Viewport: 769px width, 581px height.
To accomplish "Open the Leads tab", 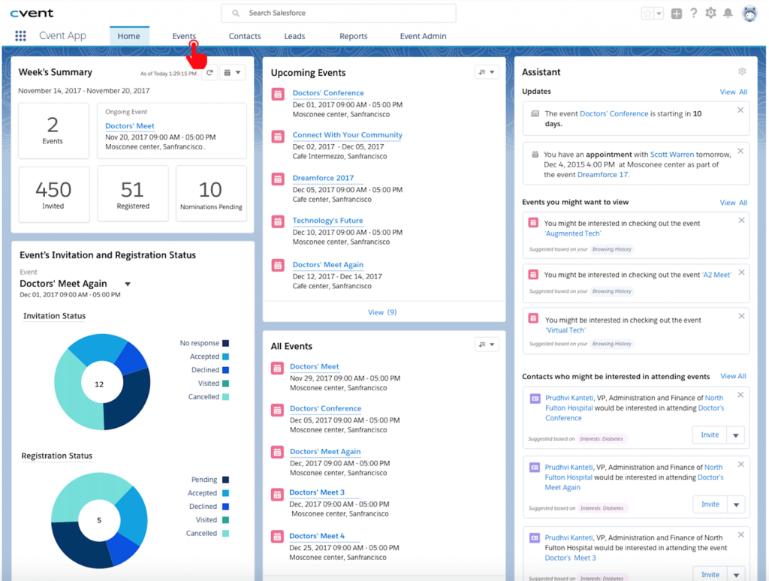I will (x=294, y=36).
